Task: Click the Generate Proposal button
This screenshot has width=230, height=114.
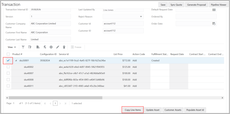Action: click(x=197, y=5)
